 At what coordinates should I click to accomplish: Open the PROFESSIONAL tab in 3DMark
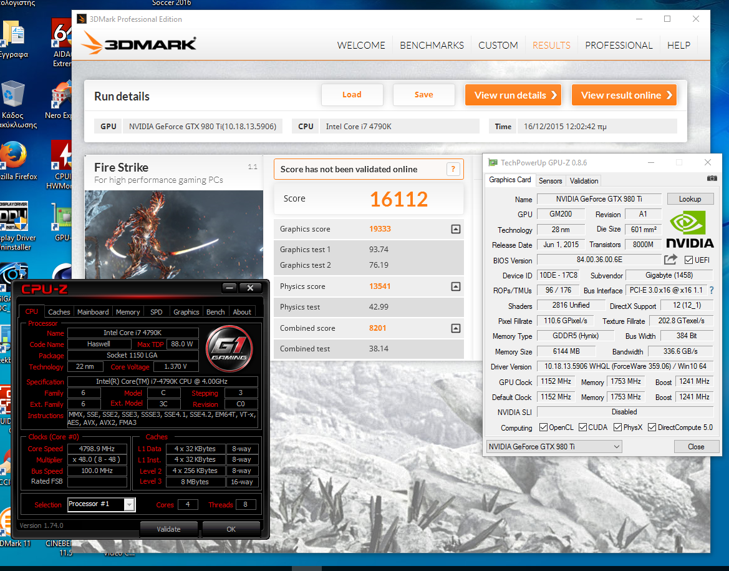click(619, 45)
